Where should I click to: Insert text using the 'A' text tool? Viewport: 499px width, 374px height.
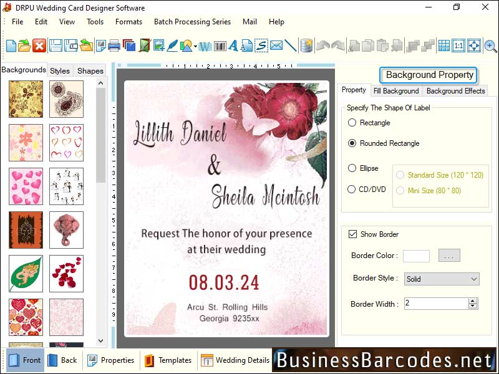click(x=232, y=46)
